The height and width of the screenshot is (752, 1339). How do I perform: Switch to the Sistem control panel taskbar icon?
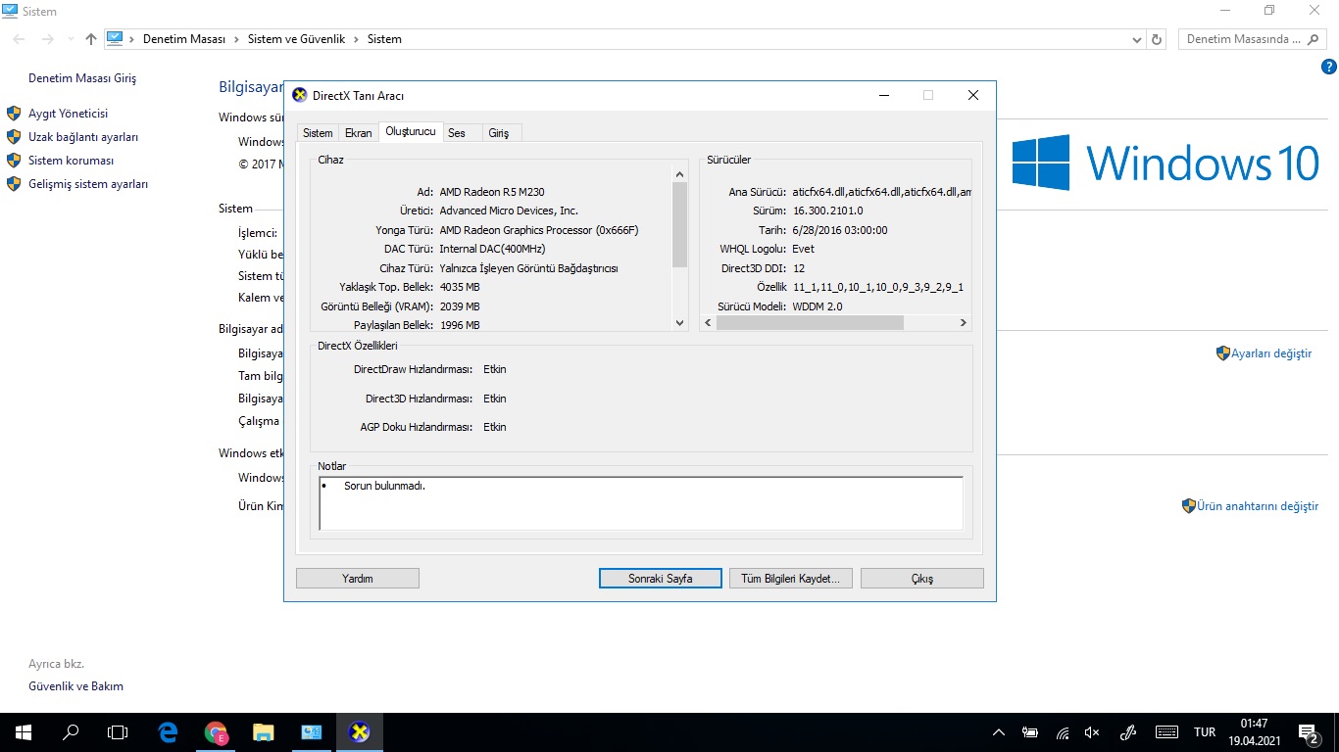point(311,732)
